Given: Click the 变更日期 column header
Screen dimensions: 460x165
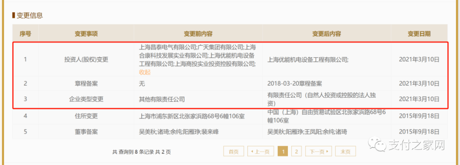Looking at the screenshot, I should [x=419, y=34].
